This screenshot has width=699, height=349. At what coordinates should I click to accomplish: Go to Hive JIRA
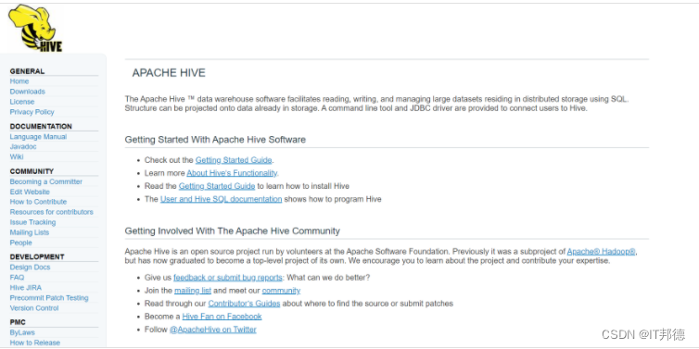click(25, 288)
